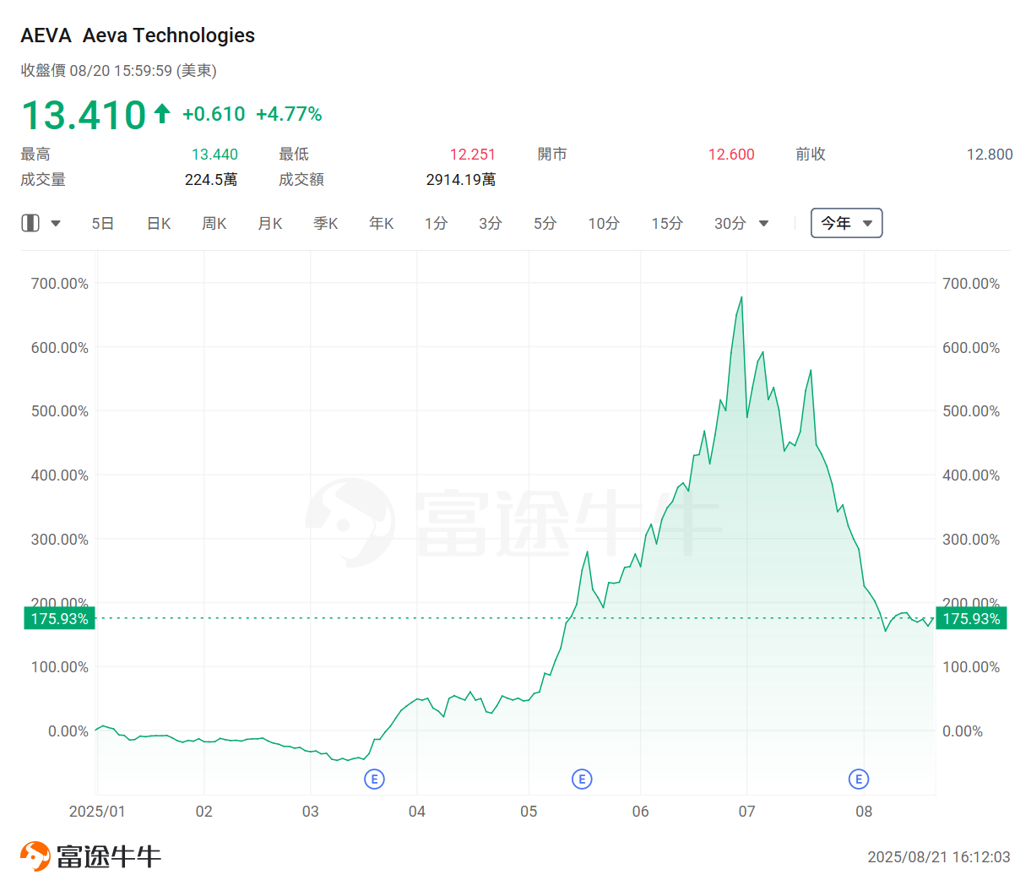This screenshot has width=1031, height=891.
Task: Click the E earnings marker below May
Action: (x=582, y=779)
